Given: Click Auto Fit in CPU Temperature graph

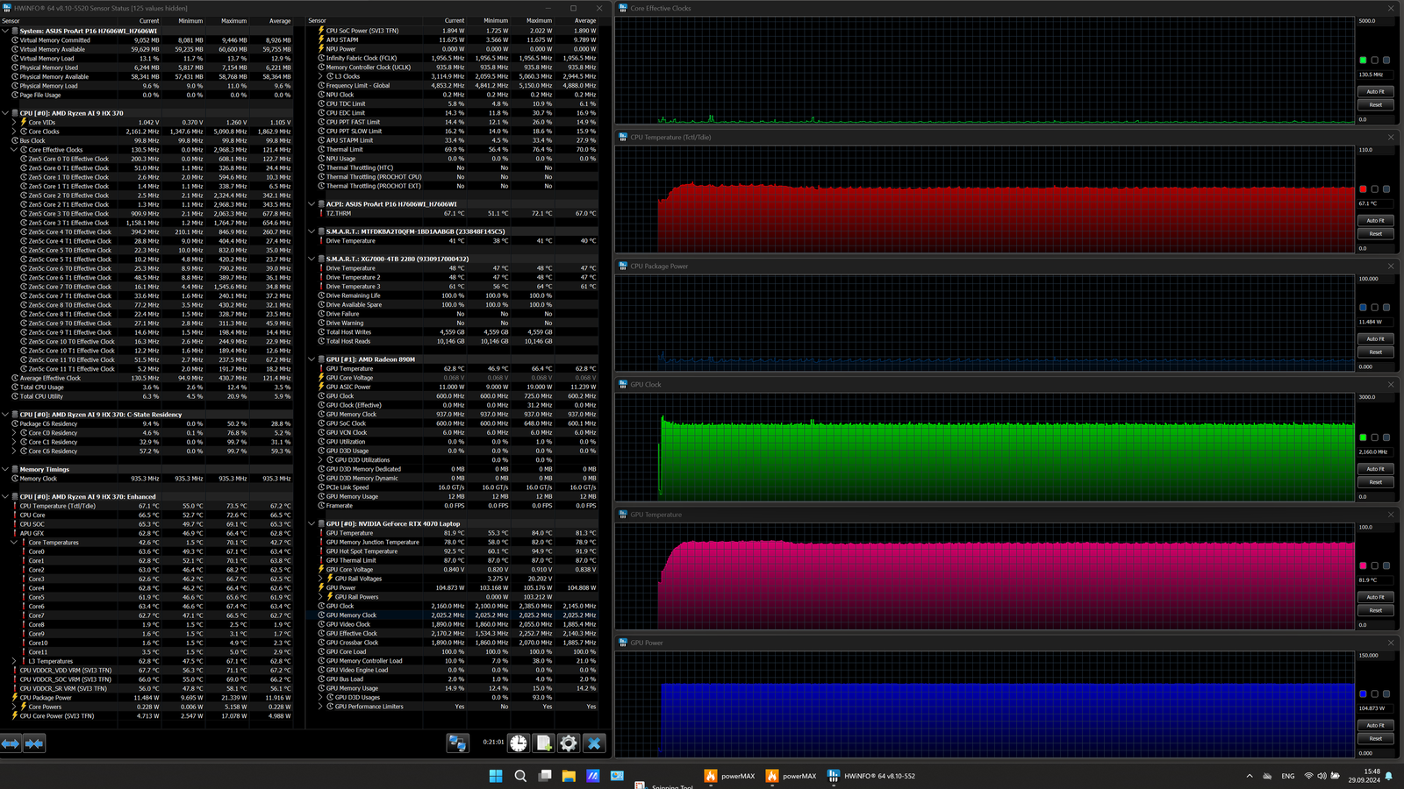Looking at the screenshot, I should coord(1375,221).
